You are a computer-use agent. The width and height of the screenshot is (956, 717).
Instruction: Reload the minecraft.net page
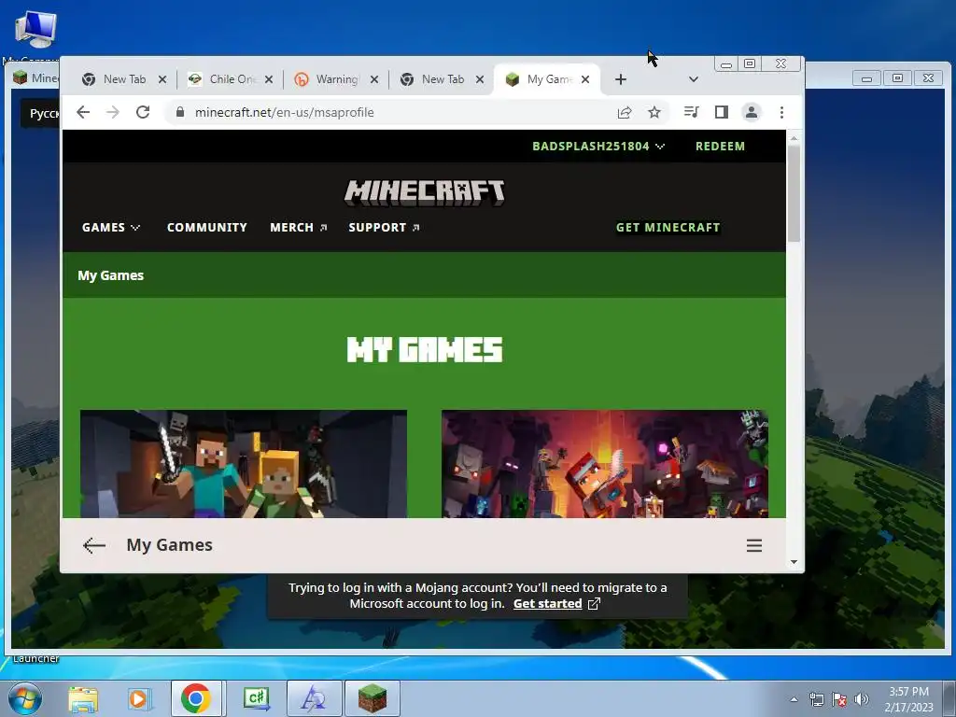pyautogui.click(x=143, y=112)
